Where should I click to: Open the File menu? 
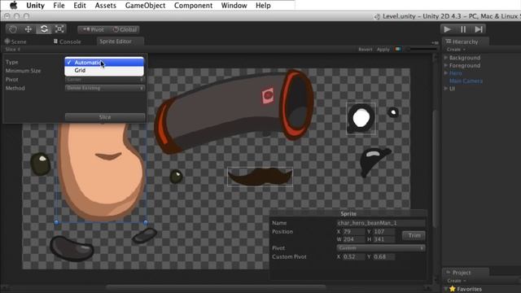pos(59,6)
